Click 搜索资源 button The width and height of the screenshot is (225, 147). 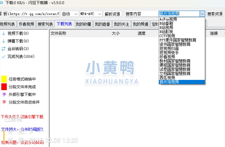[x=215, y=14]
